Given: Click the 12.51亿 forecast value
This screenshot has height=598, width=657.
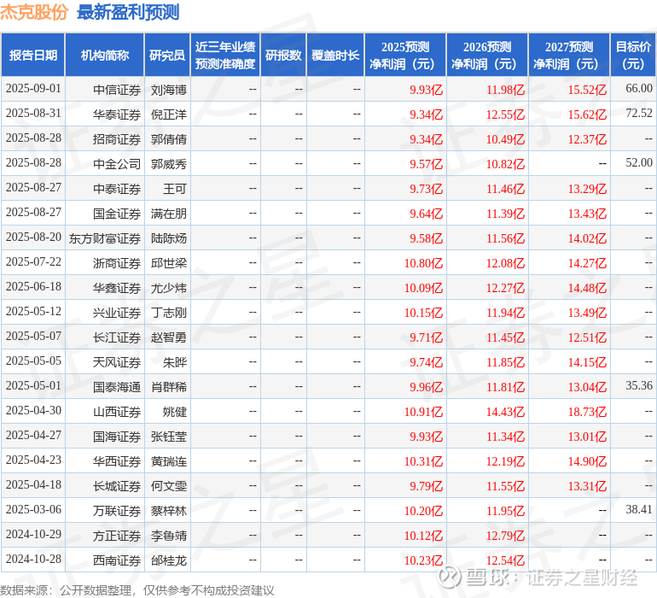Looking at the screenshot, I should tap(587, 337).
